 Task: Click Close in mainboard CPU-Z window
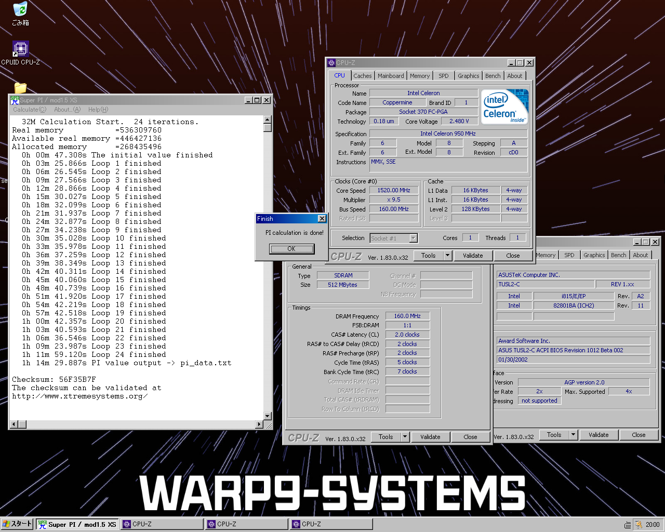click(639, 435)
